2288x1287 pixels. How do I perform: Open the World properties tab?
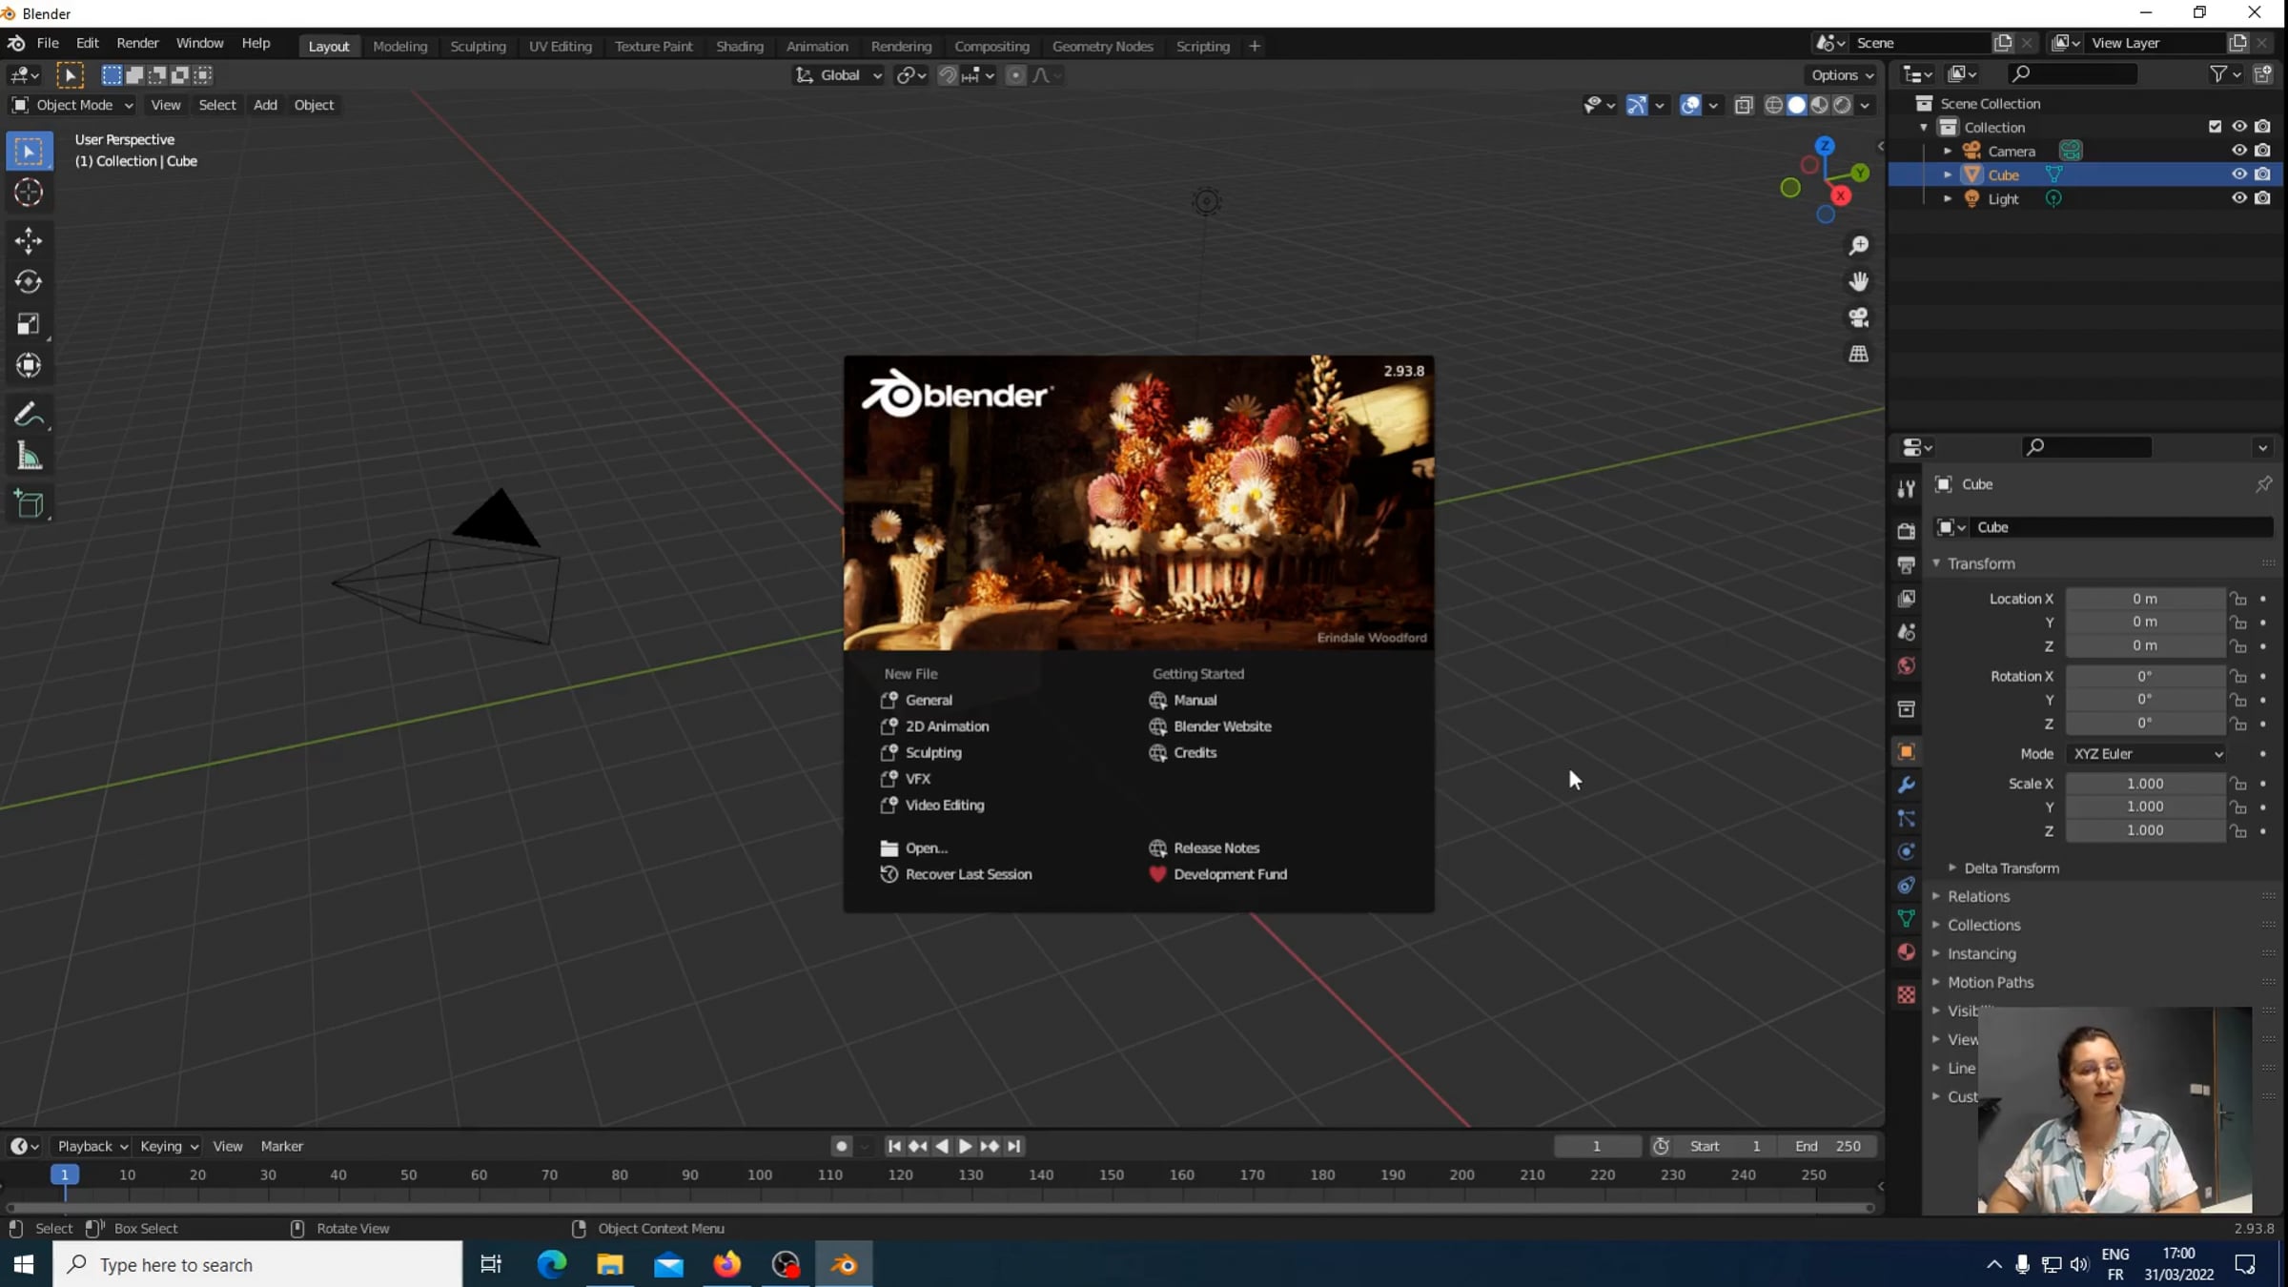coord(1906,665)
